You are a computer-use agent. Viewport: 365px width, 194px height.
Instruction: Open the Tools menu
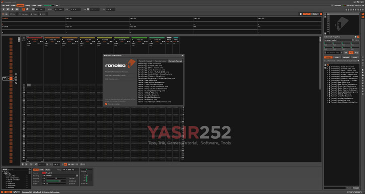[34, 5]
